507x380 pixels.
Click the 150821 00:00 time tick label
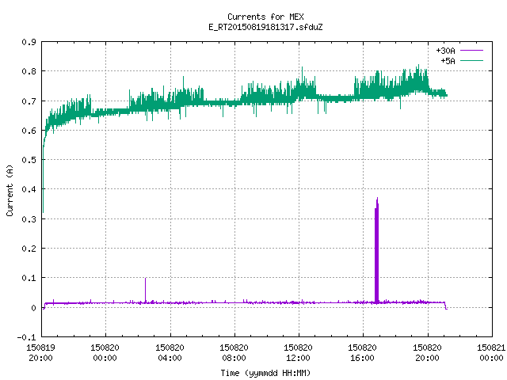click(x=491, y=353)
